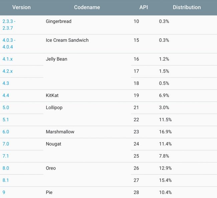
Task: Open the 8.1 version link
Action: [x=6, y=180]
